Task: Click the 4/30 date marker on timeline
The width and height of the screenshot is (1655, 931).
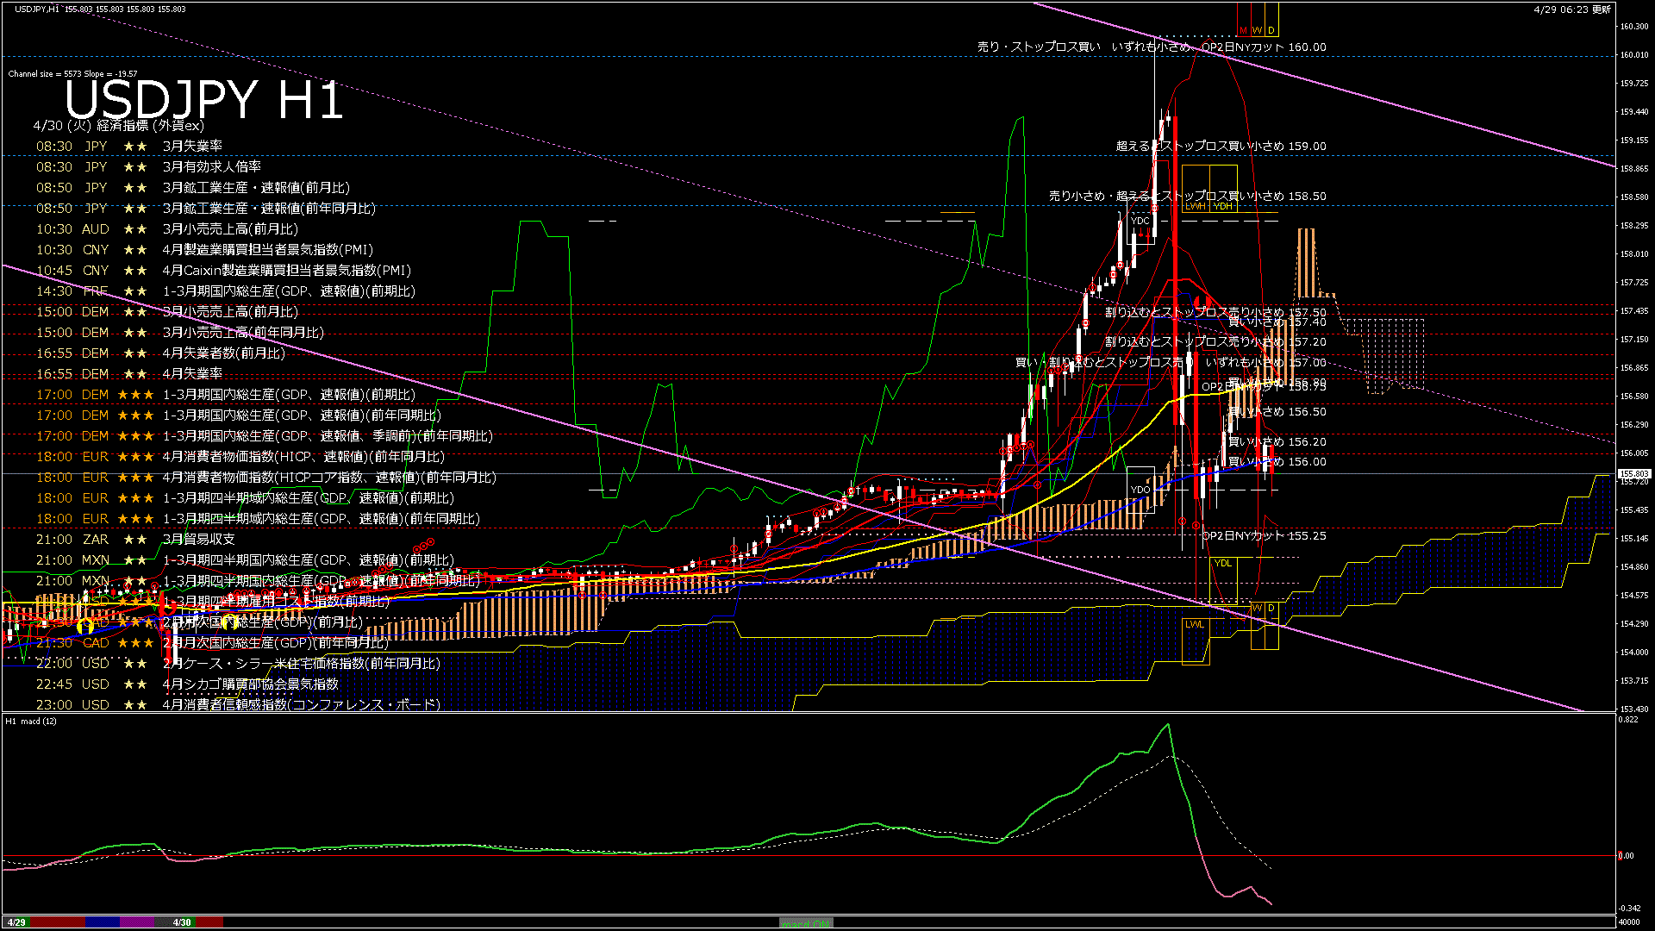Action: tap(182, 922)
